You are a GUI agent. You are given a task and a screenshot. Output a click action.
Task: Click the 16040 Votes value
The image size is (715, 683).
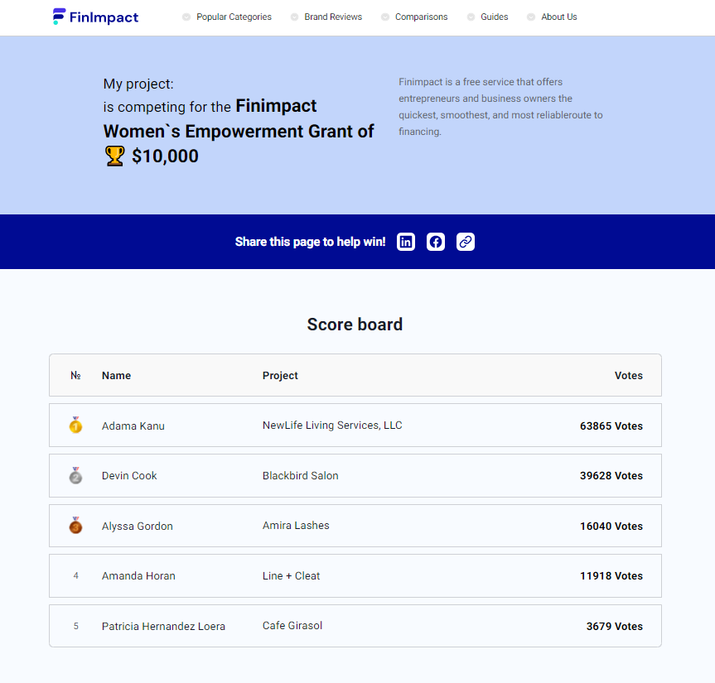click(611, 527)
